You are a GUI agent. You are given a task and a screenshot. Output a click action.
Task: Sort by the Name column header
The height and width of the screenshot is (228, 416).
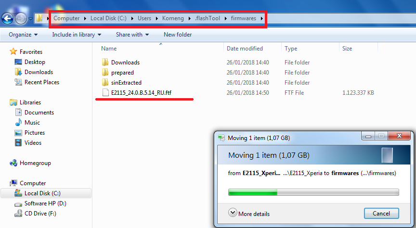(x=109, y=49)
